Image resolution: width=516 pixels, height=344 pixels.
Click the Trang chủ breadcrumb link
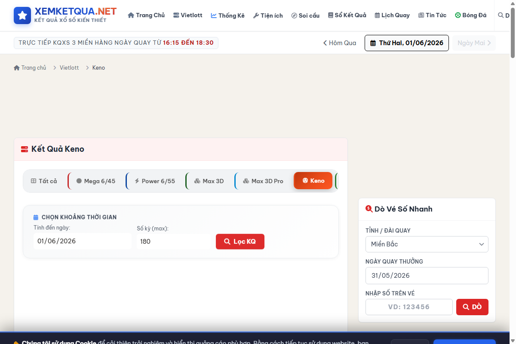tap(34, 68)
